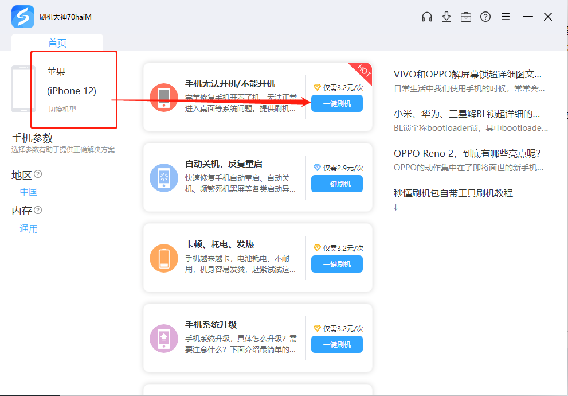Click 一键刷机 for 自动关机，反复重启
568x396 pixels.
pyautogui.click(x=337, y=184)
